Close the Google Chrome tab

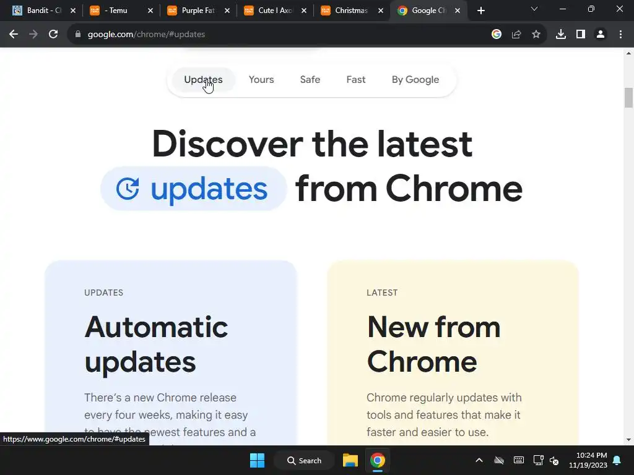pos(458,11)
